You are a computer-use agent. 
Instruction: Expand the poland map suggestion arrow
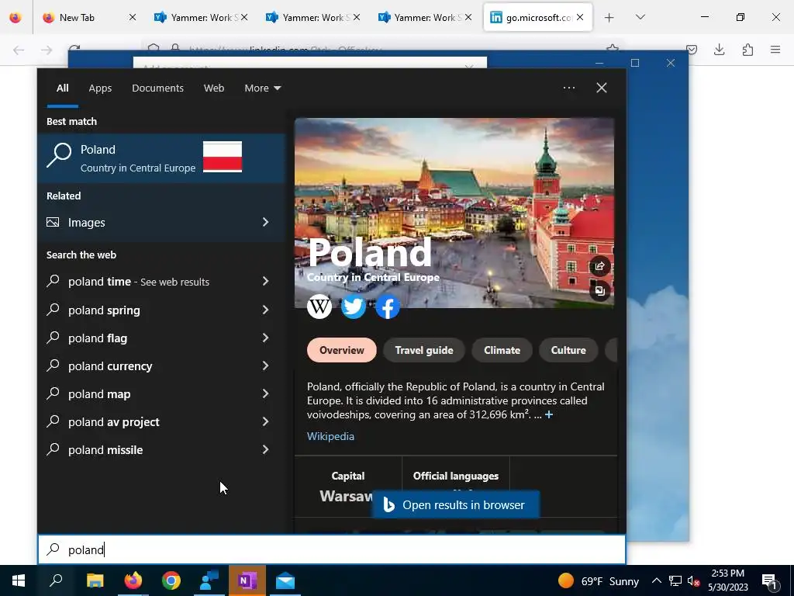(x=265, y=393)
